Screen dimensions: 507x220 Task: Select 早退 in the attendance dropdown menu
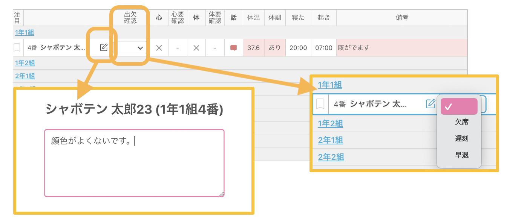[x=462, y=155]
